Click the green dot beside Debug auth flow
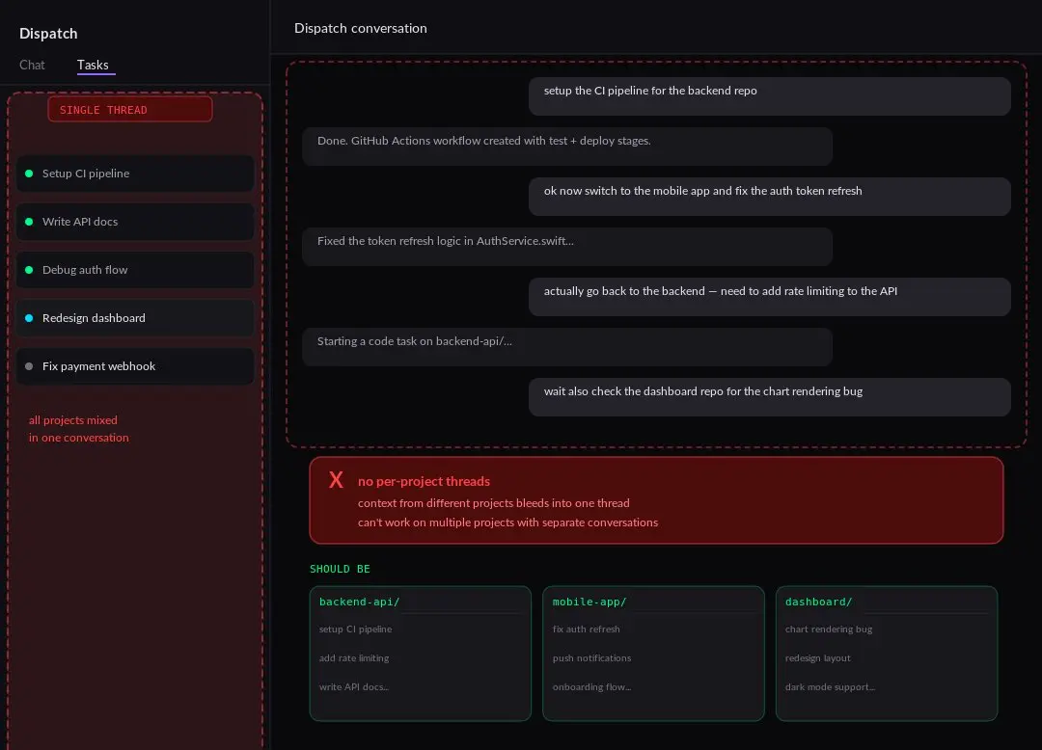 29,270
